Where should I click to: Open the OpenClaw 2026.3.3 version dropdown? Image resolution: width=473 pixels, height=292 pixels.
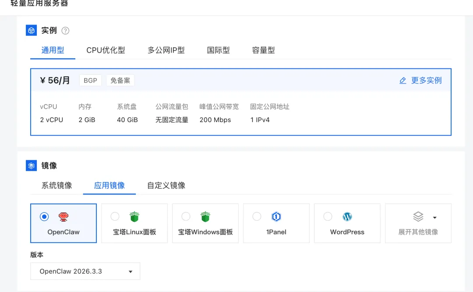(x=85, y=271)
